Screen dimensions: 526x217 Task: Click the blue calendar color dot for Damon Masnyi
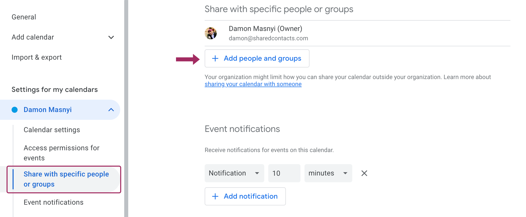[15, 110]
